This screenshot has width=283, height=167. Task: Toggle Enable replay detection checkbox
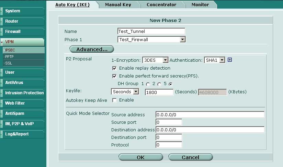click(x=114, y=68)
